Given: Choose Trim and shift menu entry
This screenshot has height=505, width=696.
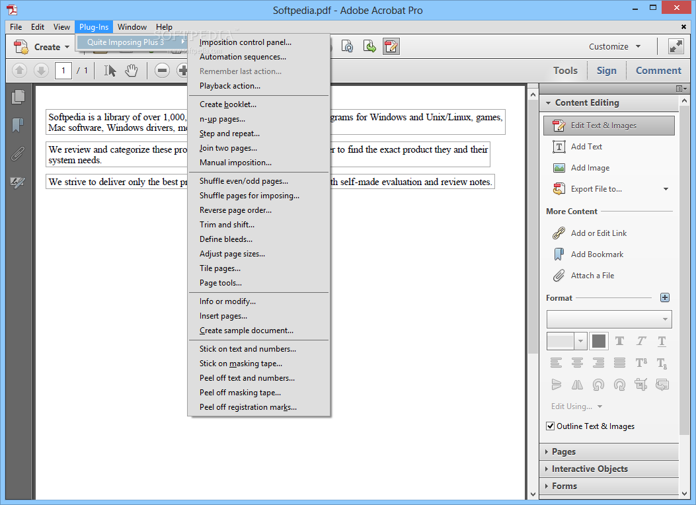Looking at the screenshot, I should 258,225.
